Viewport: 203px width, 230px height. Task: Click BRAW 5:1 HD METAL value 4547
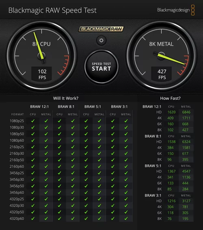(186, 171)
